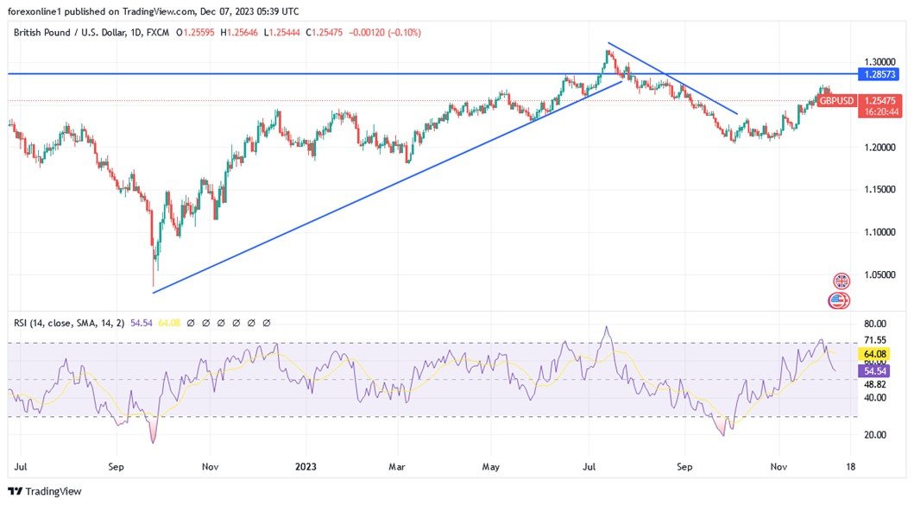
Task: Click the 20.00 RSI axis label
Action: click(x=874, y=435)
